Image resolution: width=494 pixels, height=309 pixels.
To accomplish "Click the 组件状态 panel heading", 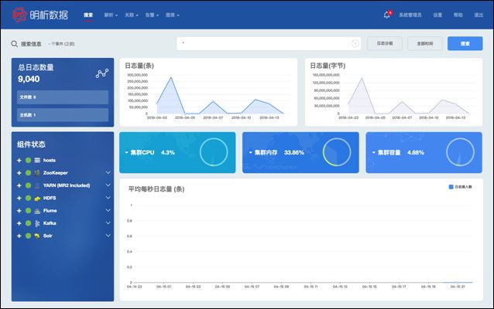I will tap(31, 144).
